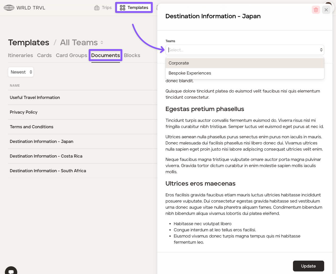Open the chat support bubble
336x274 pixels.
coord(11,271)
